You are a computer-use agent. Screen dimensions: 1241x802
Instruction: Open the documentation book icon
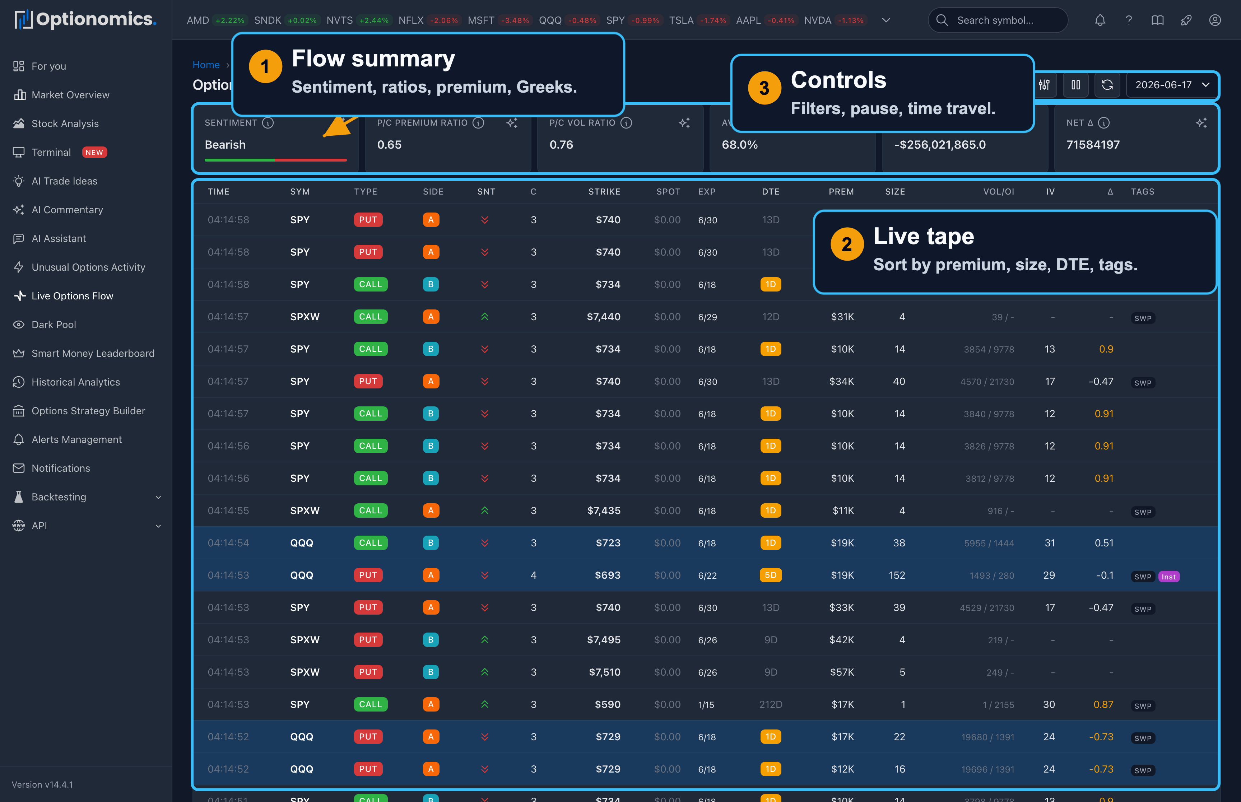point(1157,20)
